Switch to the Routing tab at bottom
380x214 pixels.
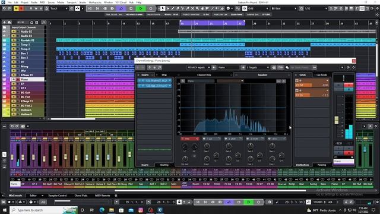164,165
